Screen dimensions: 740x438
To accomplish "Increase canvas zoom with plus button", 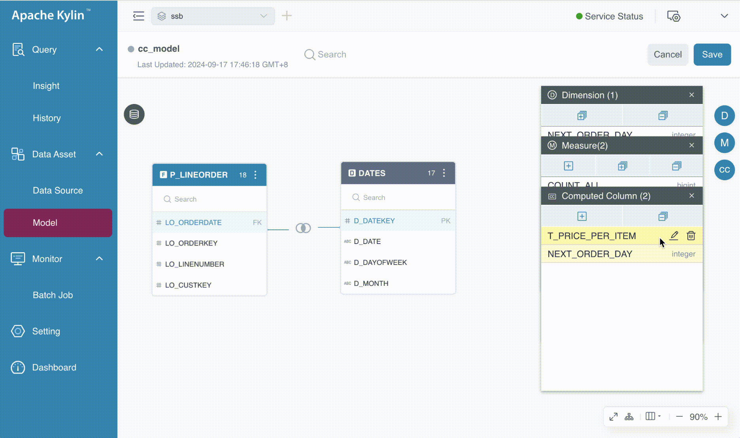I will [x=718, y=417].
